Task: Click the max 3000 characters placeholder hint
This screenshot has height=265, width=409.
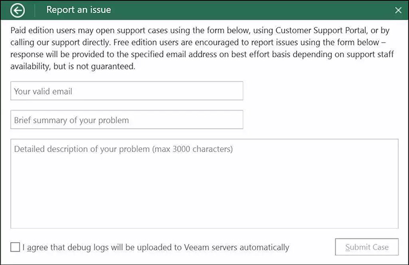Action: [192, 149]
